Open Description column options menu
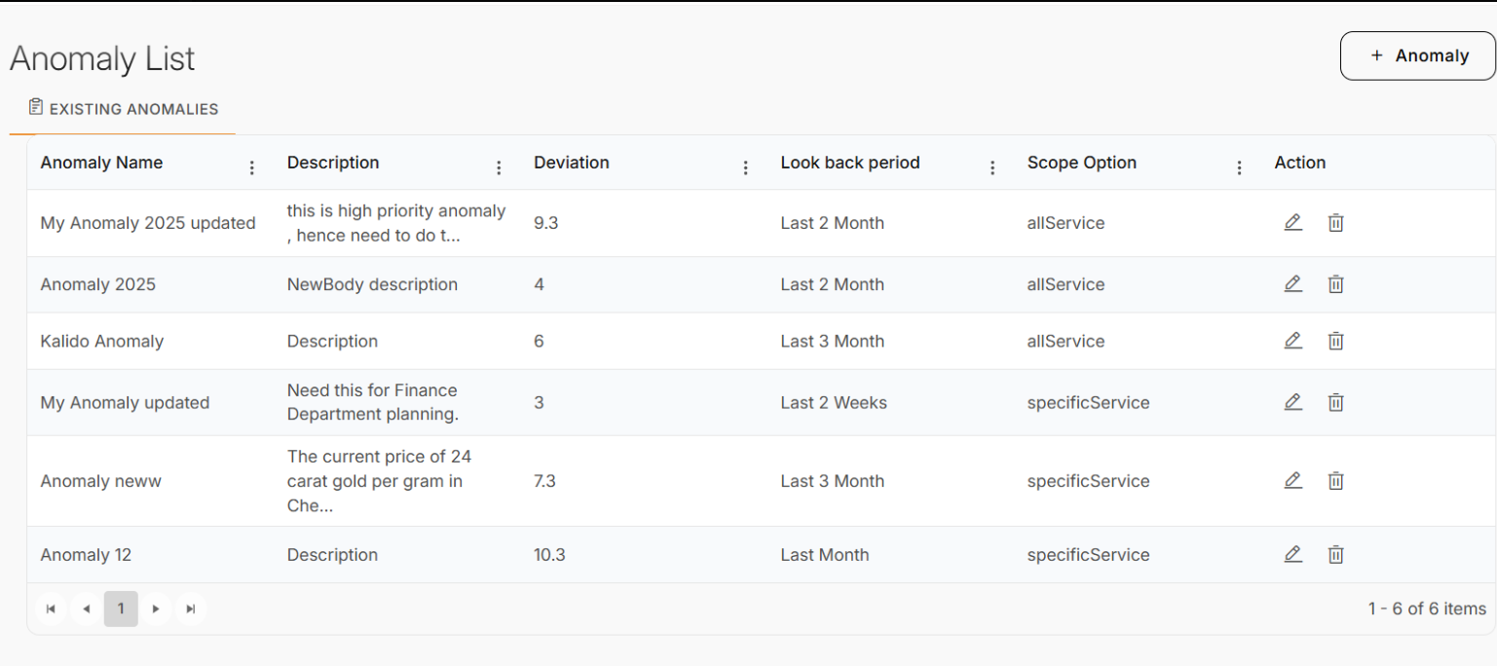The width and height of the screenshot is (1497, 666). coord(499,167)
